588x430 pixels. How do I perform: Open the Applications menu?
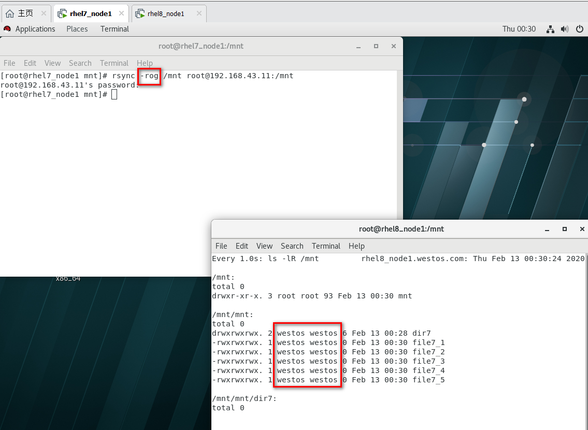point(35,29)
